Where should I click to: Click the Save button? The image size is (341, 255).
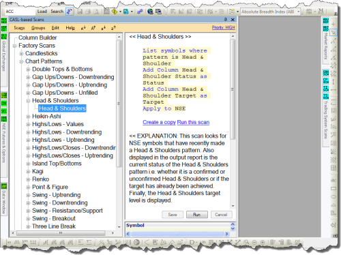pos(173,215)
